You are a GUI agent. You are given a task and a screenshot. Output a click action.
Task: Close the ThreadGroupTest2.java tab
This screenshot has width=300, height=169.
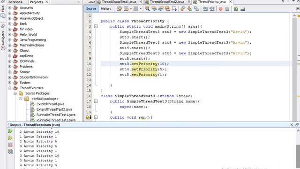pos(189,2)
